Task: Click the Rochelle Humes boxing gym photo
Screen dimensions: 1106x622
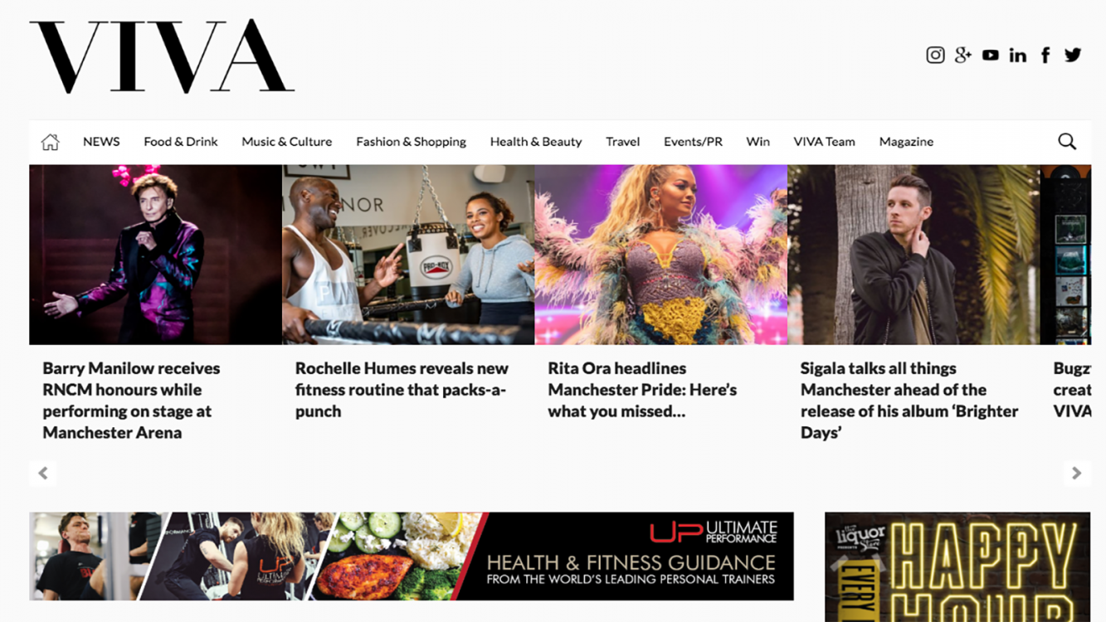Action: coord(408,255)
